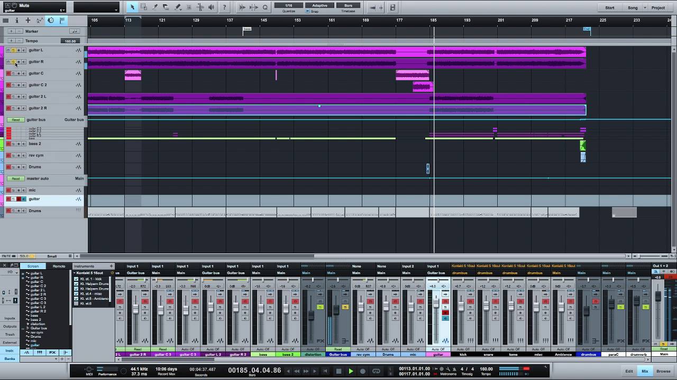677x380 pixels.
Task: Click the add tracks plus icon
Action: [x=28, y=21]
